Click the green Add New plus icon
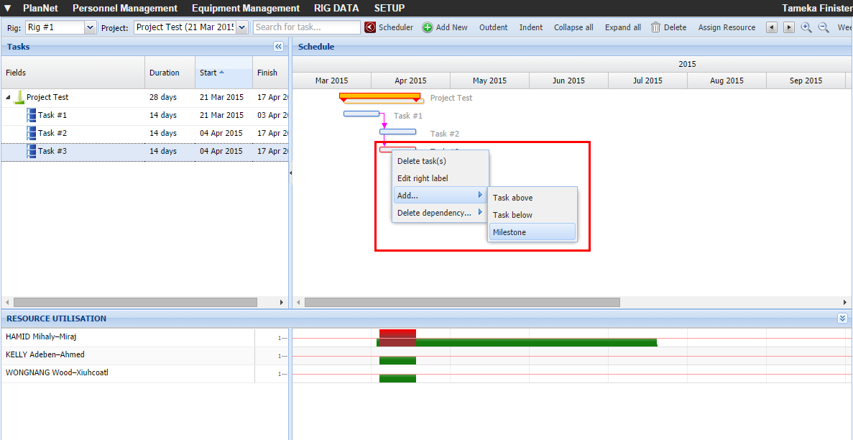 428,27
